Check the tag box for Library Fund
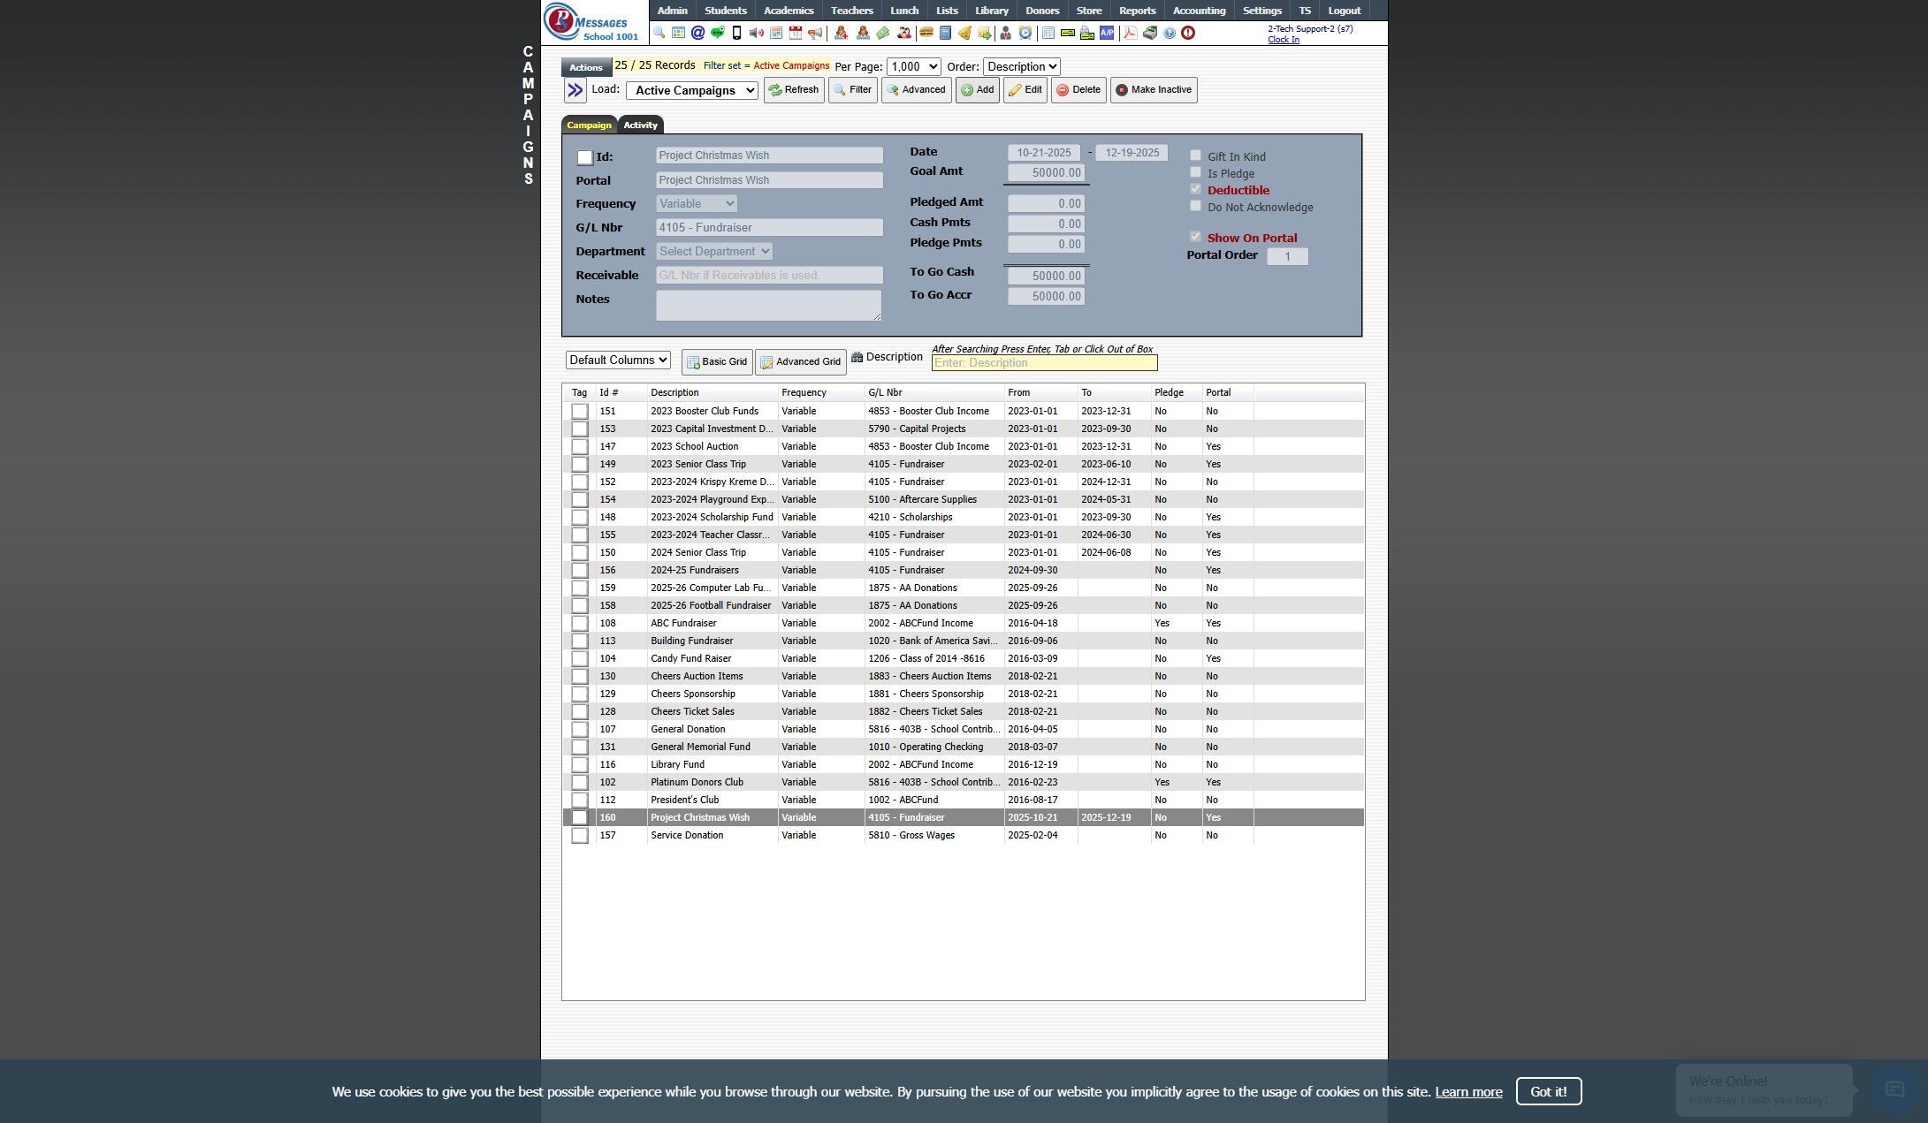Image resolution: width=1928 pixels, height=1123 pixels. pyautogui.click(x=579, y=764)
